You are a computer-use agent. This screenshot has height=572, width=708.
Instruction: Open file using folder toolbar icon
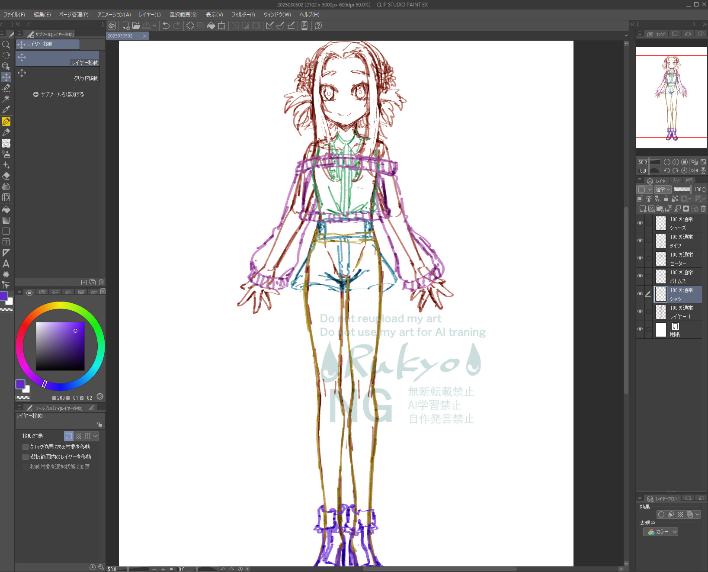(136, 26)
